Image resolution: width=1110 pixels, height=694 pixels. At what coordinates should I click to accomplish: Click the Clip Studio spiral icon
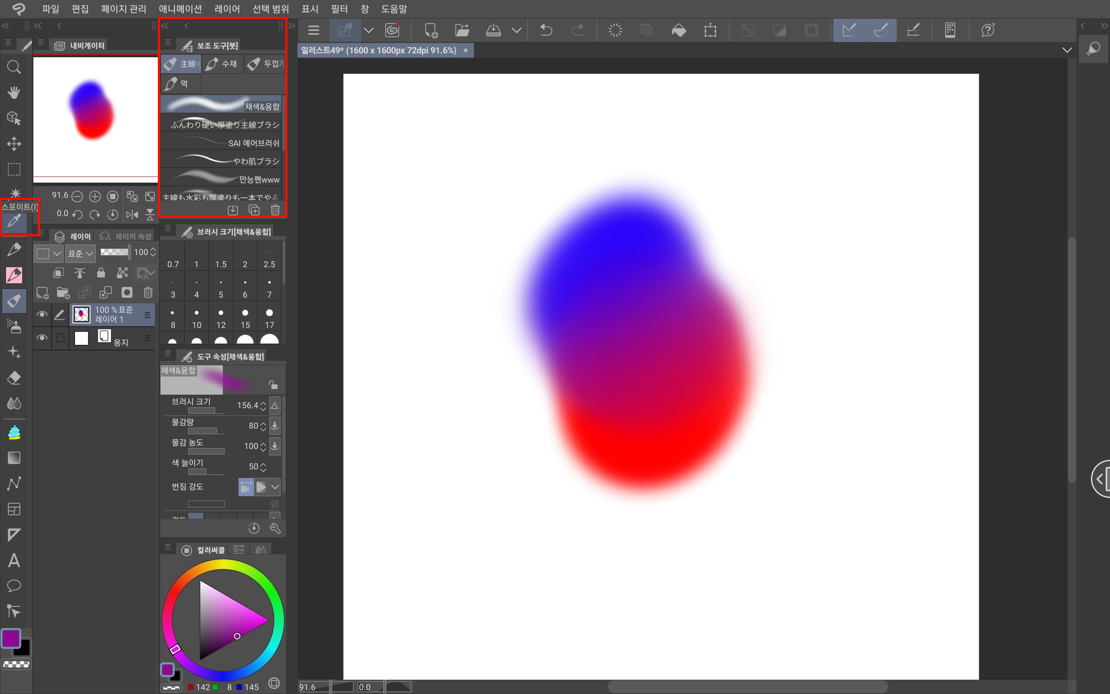[x=393, y=30]
